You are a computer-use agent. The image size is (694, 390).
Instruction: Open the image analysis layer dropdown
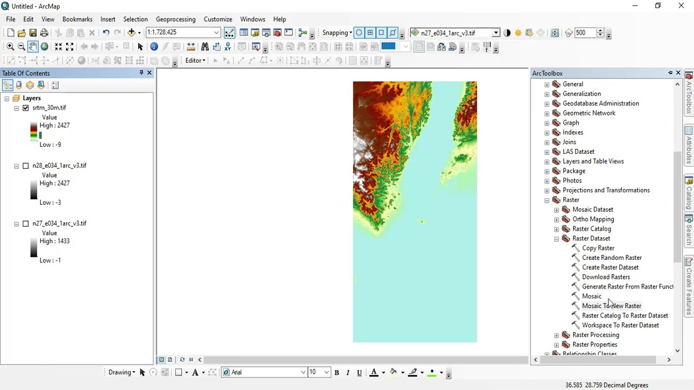496,33
